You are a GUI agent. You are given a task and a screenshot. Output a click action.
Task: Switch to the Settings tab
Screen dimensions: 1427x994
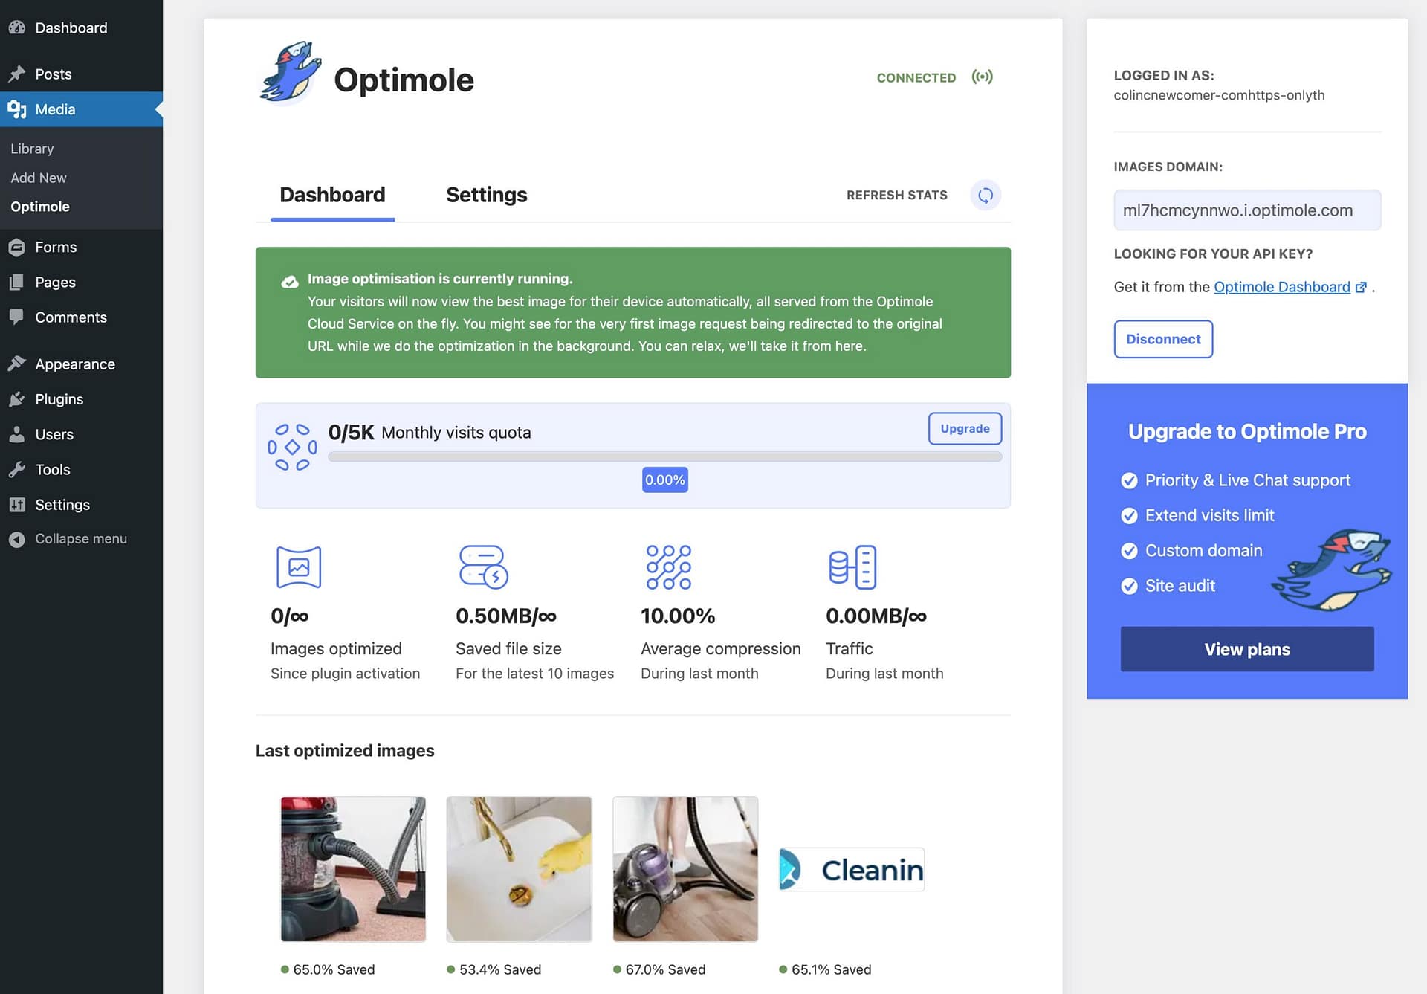[486, 195]
